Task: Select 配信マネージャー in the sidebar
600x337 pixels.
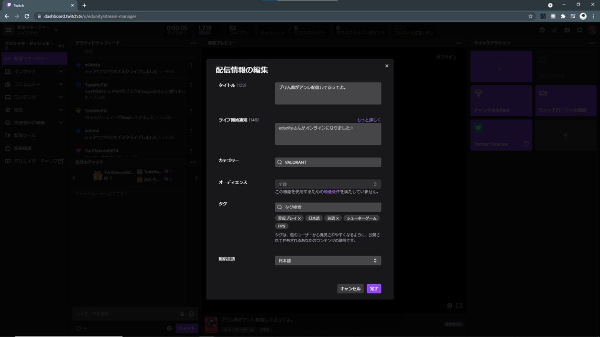Action: coord(33,59)
